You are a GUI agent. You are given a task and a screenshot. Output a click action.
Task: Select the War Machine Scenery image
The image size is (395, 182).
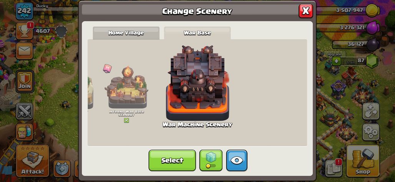pyautogui.click(x=197, y=83)
